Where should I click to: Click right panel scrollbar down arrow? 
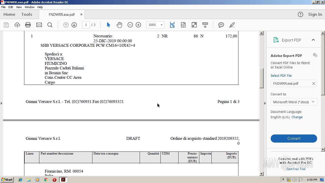323,149
